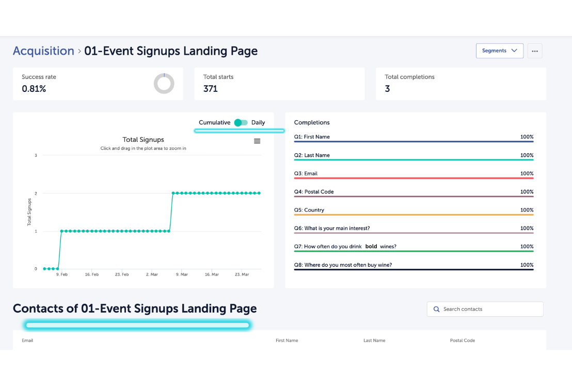Screen dimensions: 572x386
Task: Go back to Acquisition breadcrumb
Action: click(43, 51)
